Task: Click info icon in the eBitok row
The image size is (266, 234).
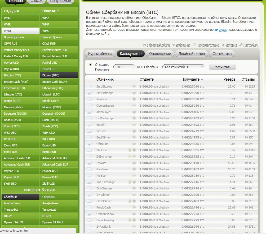Action: click(x=89, y=125)
